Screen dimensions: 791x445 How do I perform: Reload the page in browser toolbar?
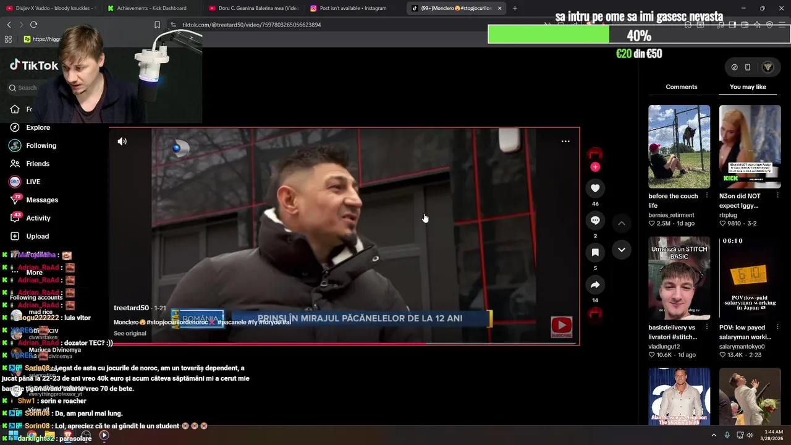[33, 25]
